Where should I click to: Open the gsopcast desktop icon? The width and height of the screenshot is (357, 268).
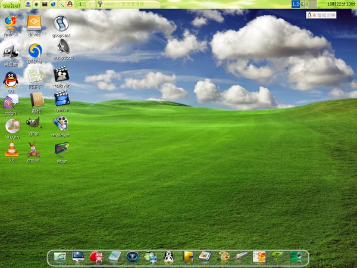click(61, 24)
